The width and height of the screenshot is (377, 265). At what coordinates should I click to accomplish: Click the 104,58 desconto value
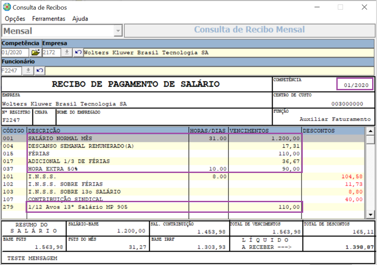tap(352, 177)
